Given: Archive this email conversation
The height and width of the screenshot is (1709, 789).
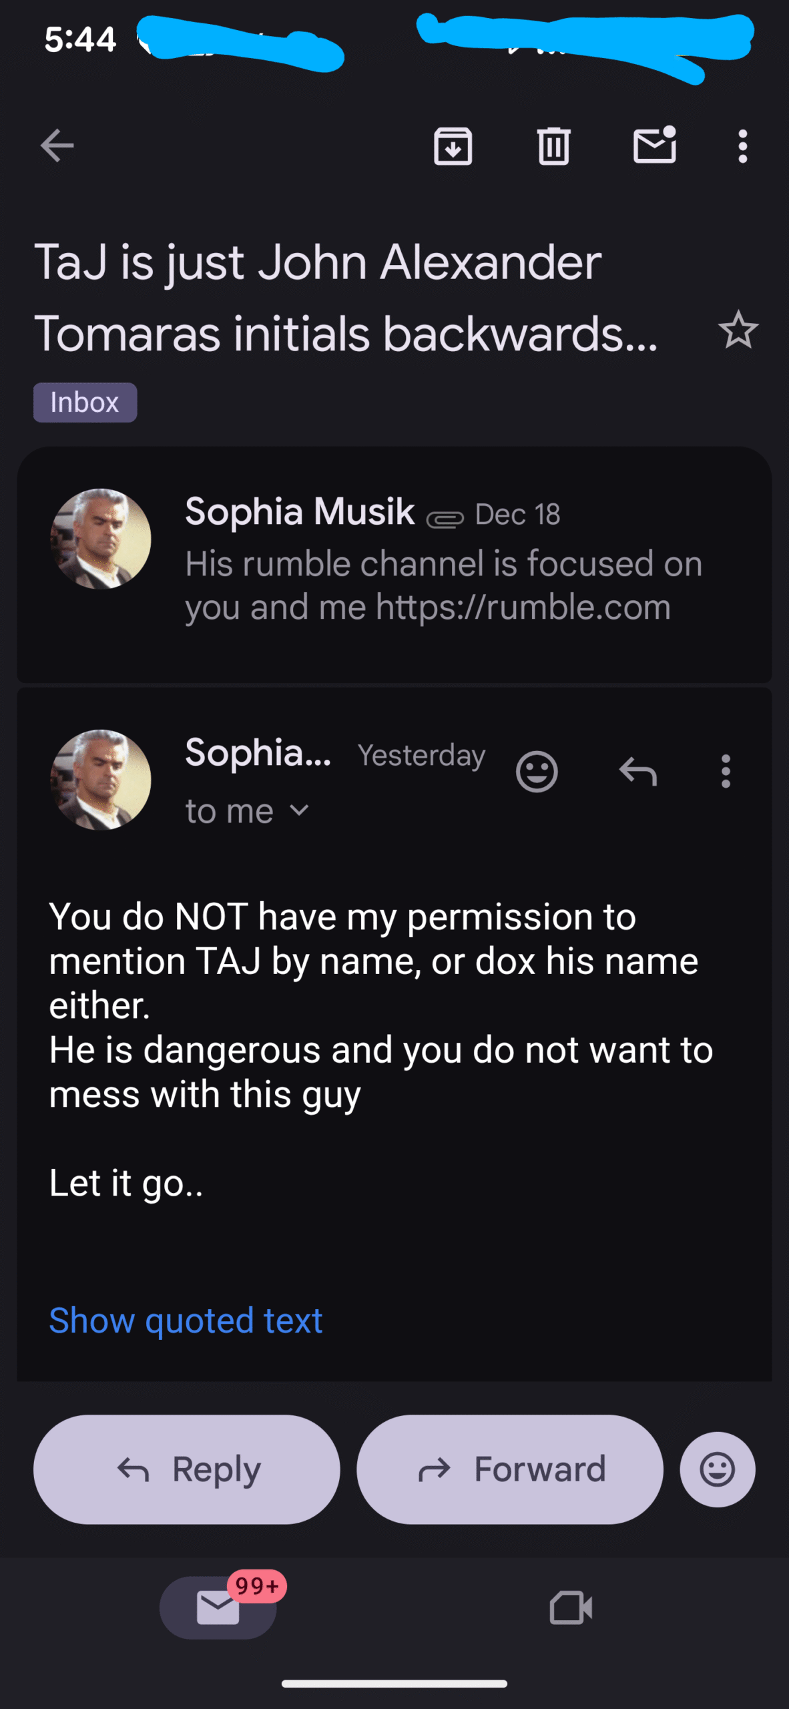Looking at the screenshot, I should point(453,146).
